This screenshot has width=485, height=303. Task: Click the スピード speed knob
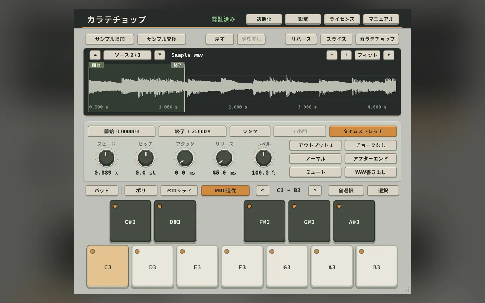[106, 158]
